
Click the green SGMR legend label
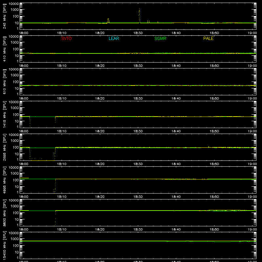[x=160, y=38]
